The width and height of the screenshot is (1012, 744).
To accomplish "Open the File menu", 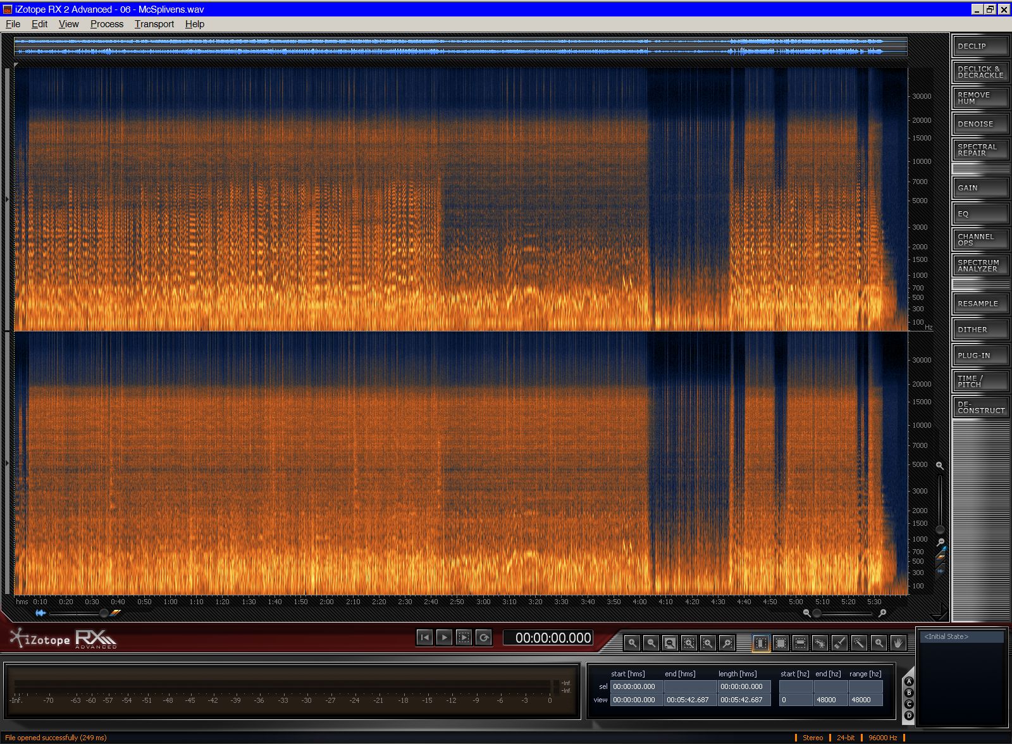I will [13, 24].
